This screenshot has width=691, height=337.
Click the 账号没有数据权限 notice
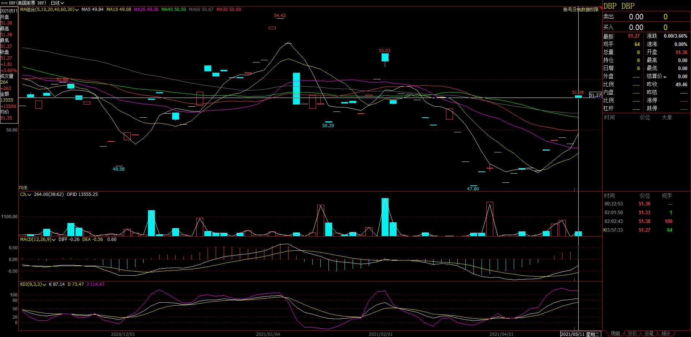[x=580, y=10]
